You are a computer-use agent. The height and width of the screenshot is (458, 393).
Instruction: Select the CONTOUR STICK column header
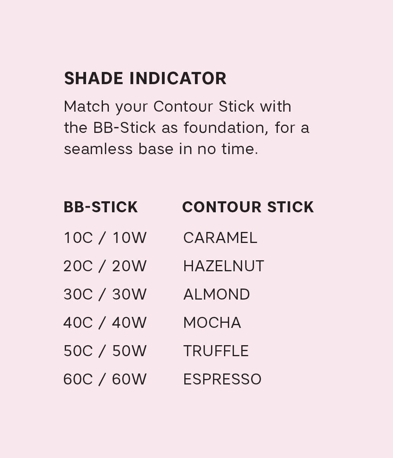[248, 207]
